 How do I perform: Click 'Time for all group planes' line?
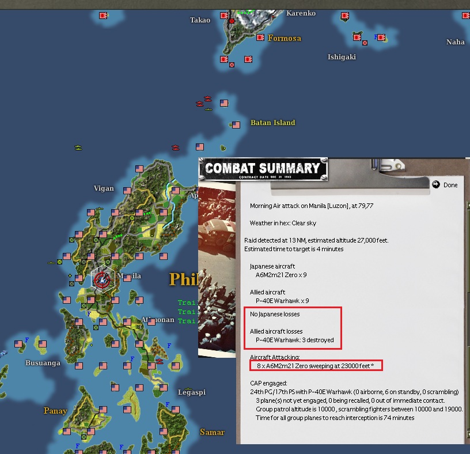click(335, 418)
